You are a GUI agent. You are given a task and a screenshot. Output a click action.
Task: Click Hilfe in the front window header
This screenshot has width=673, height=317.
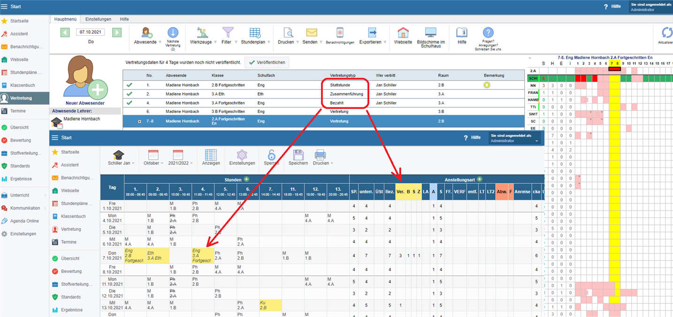pos(472,137)
